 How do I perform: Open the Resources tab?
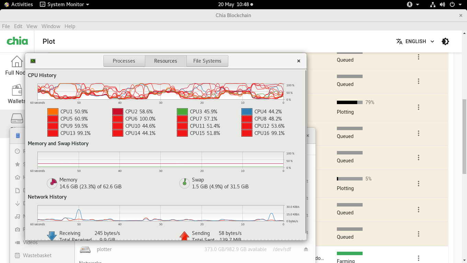coord(166,61)
